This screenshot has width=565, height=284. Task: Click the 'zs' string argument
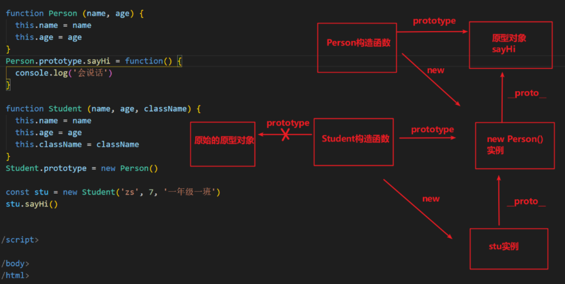pyautogui.click(x=130, y=192)
